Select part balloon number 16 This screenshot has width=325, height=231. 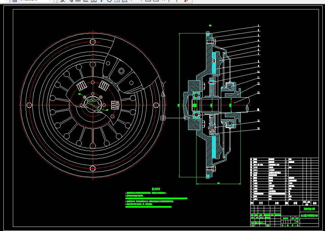click(x=258, y=128)
